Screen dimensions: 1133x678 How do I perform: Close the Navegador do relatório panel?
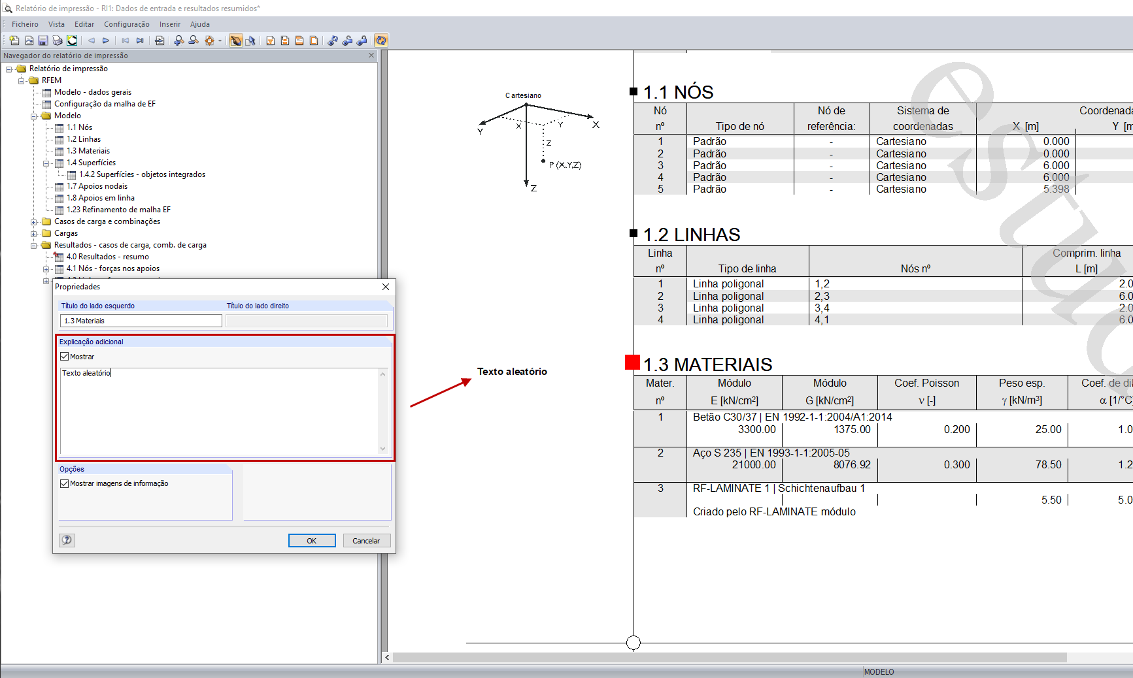click(x=371, y=56)
